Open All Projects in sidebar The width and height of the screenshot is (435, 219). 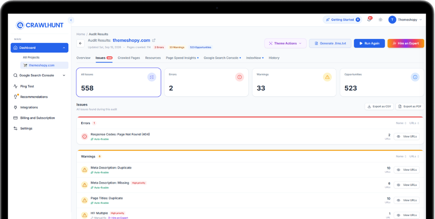tap(31, 57)
